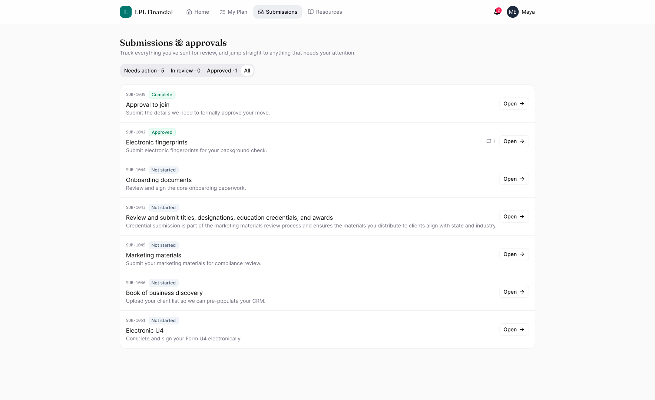
Task: Click the Electronic fingerprints title
Action: click(x=156, y=142)
